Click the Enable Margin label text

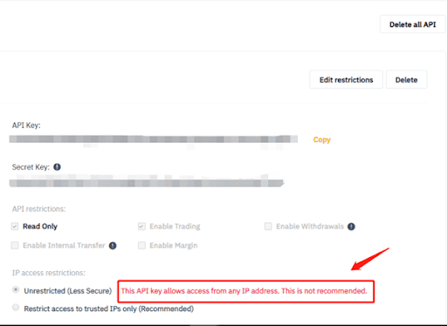174,246
